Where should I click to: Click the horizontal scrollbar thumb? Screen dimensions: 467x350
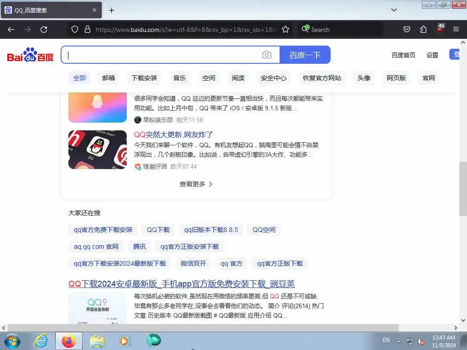tap(203, 328)
